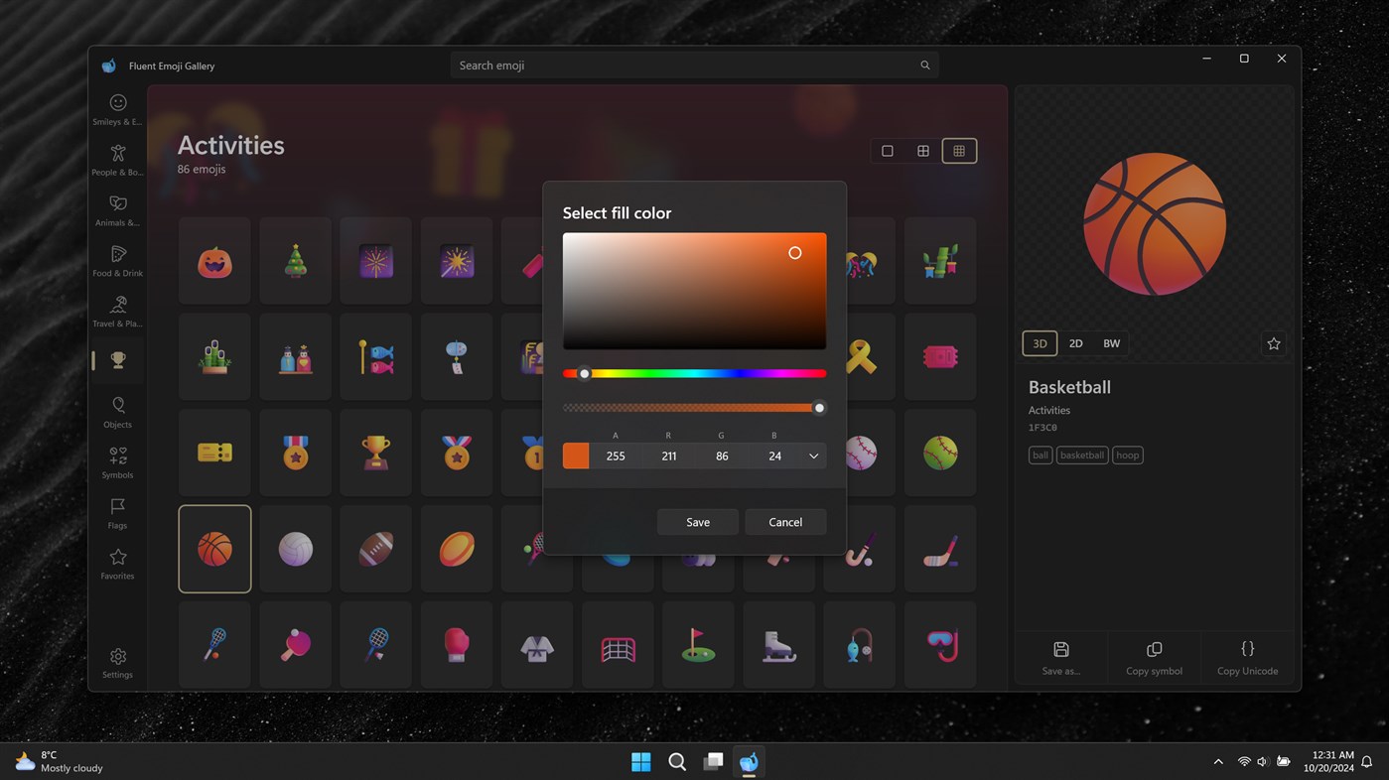Image resolution: width=1389 pixels, height=780 pixels.
Task: Click the basketball tag label
Action: [x=1081, y=455]
